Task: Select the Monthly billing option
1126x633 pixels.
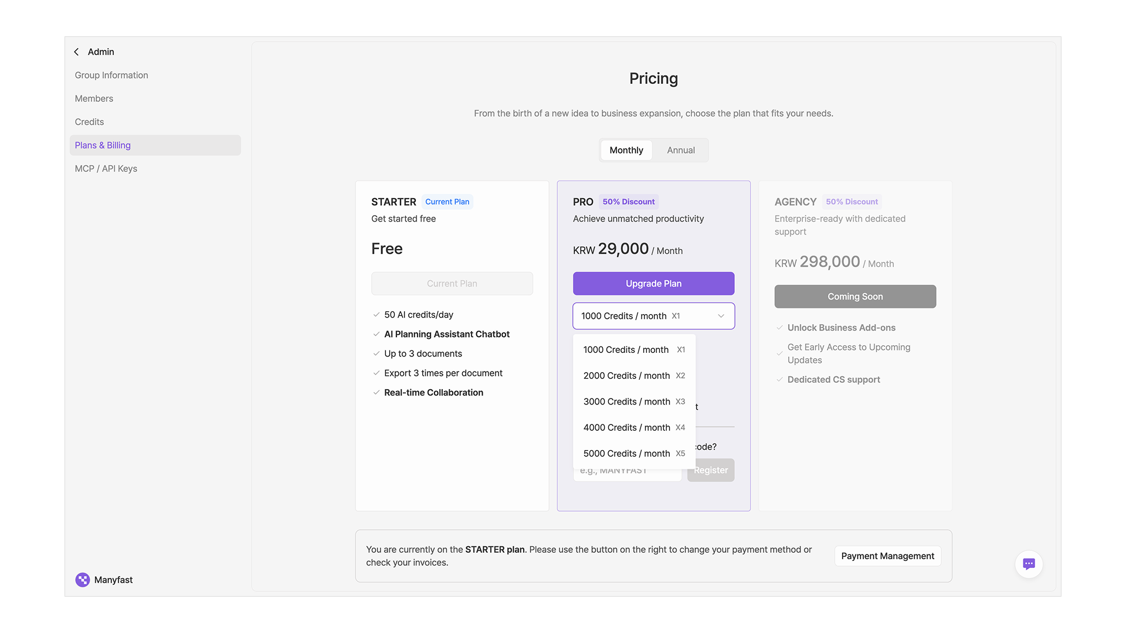Action: point(626,150)
